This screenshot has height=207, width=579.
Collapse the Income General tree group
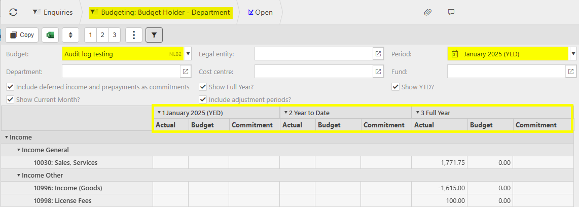point(19,150)
